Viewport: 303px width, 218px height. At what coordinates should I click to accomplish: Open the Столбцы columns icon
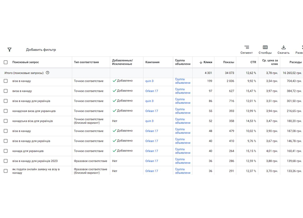click(265, 47)
